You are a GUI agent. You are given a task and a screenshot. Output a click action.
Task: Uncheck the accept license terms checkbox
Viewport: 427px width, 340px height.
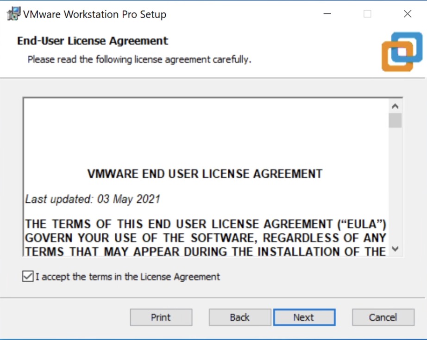point(28,277)
